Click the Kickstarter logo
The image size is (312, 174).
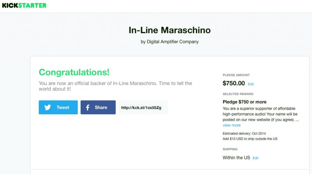pos(24,5)
